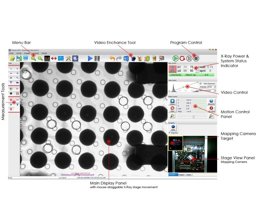
Task: Redo with the gray forward arrow
Action: 119,59
